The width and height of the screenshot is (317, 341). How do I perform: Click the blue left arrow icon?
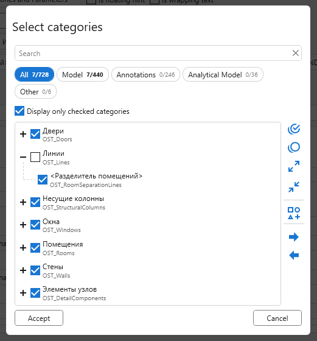294,255
